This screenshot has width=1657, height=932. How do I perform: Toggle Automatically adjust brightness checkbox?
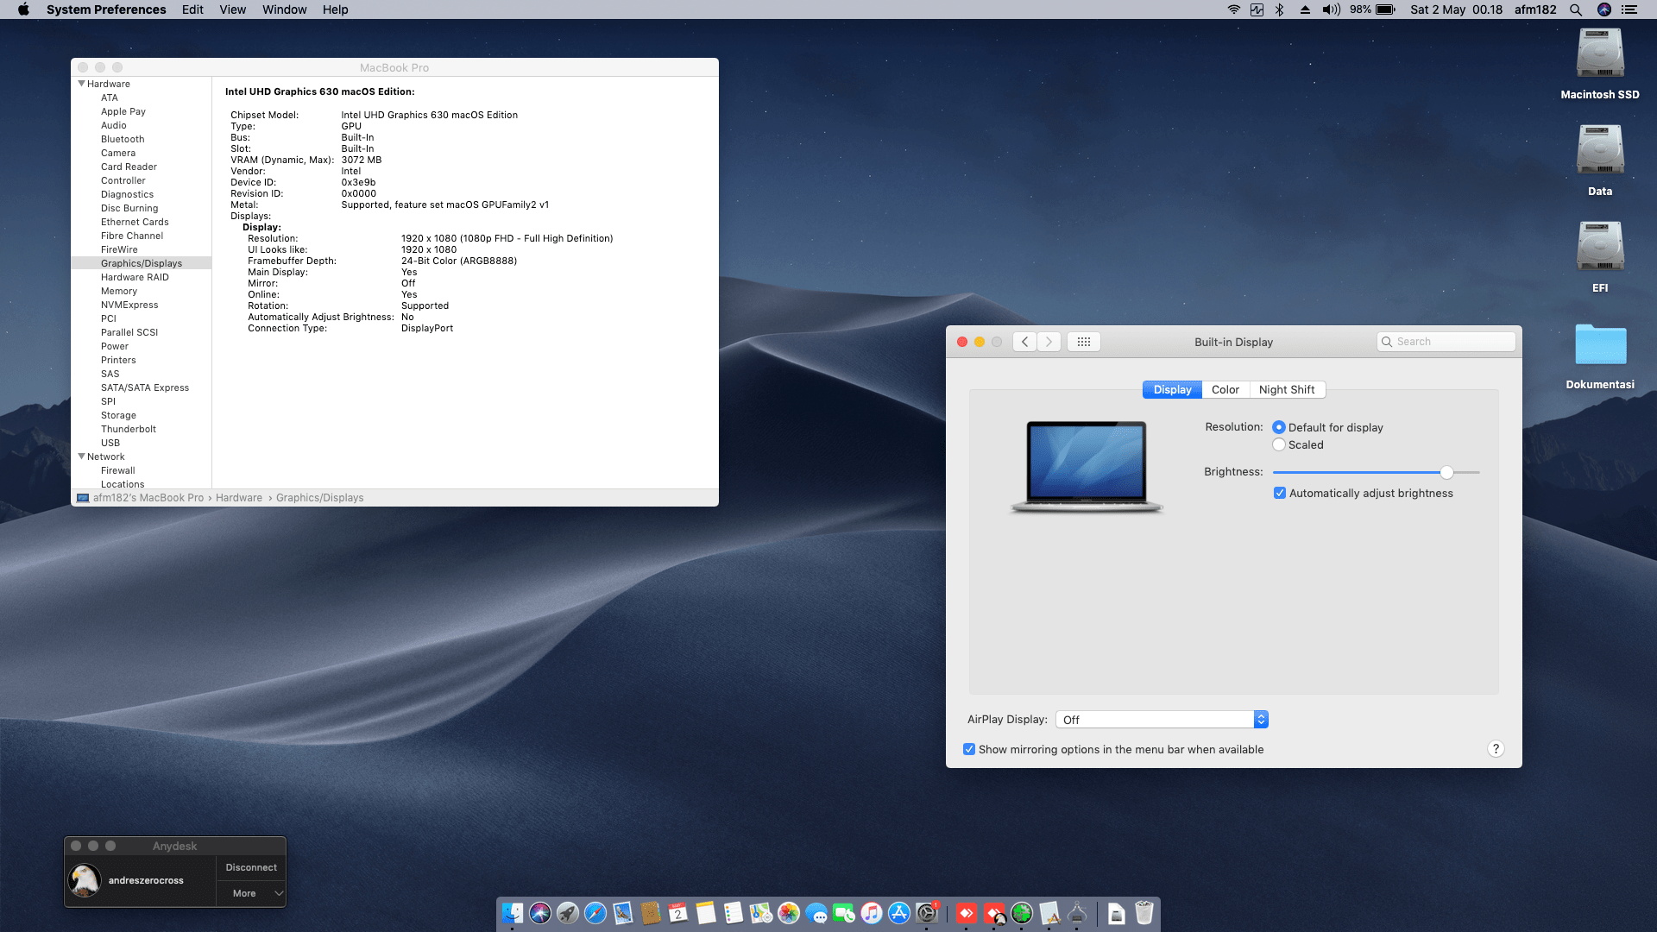click(1280, 493)
